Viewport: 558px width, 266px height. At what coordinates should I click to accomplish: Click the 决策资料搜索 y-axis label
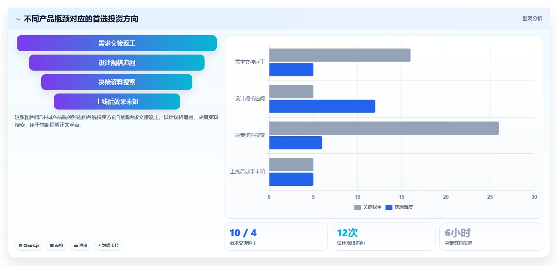(250, 135)
